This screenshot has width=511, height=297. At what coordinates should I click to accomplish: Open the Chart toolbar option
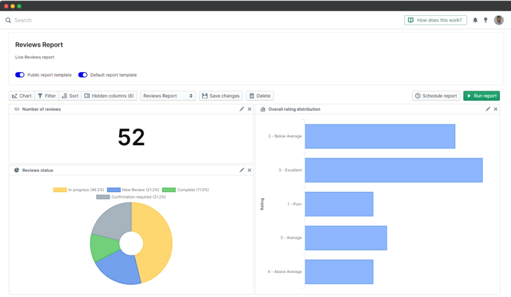22,96
